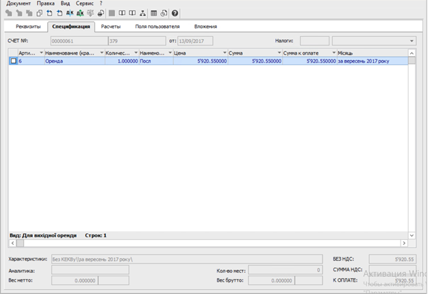Select the Поля пользователя tab

pyautogui.click(x=158, y=27)
